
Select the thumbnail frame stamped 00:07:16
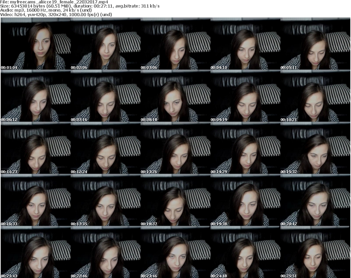pyautogui.click(x=106, y=96)
